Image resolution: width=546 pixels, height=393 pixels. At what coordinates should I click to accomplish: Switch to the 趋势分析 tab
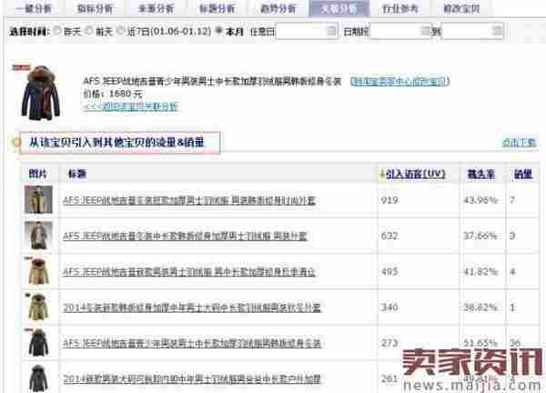278,8
